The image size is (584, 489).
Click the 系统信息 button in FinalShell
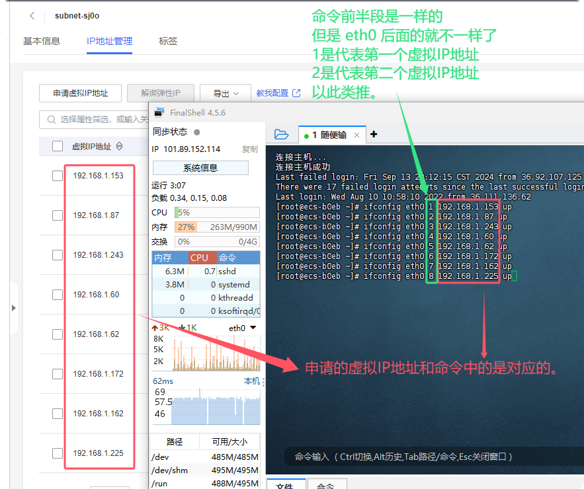[x=200, y=168]
